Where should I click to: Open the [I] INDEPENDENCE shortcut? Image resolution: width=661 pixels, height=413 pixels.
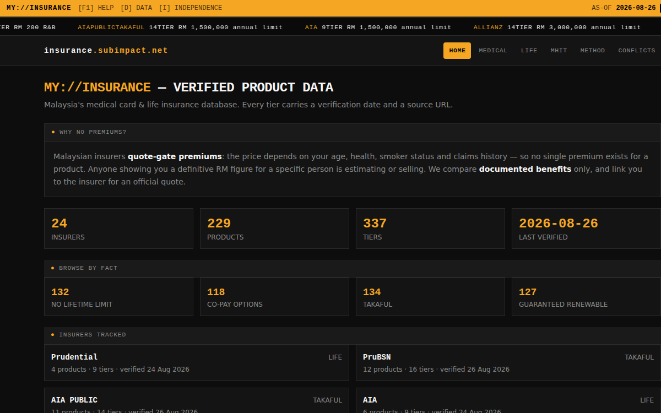pos(191,8)
